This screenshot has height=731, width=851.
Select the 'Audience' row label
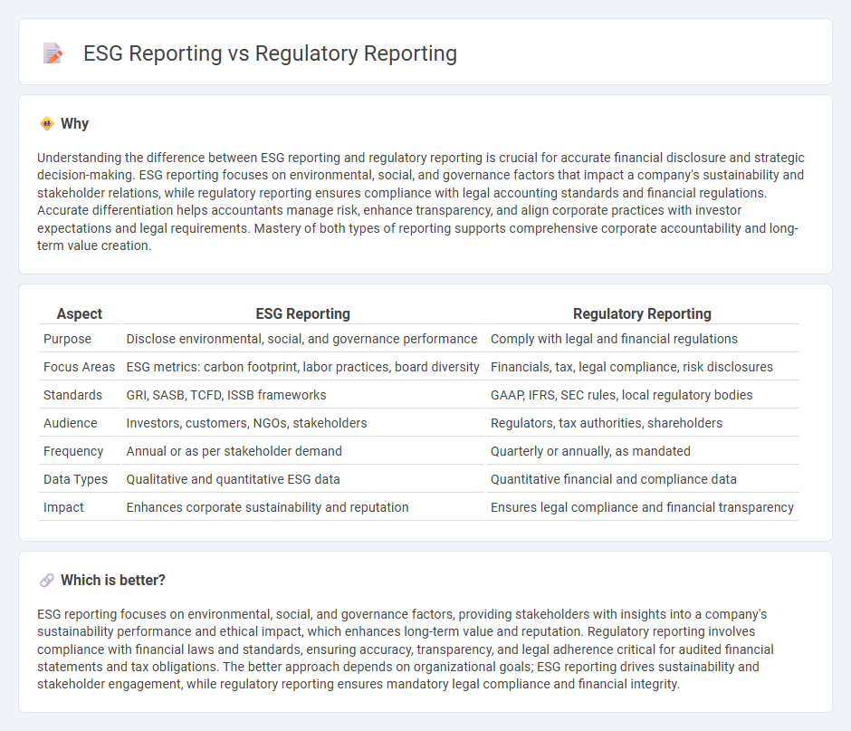click(x=70, y=423)
